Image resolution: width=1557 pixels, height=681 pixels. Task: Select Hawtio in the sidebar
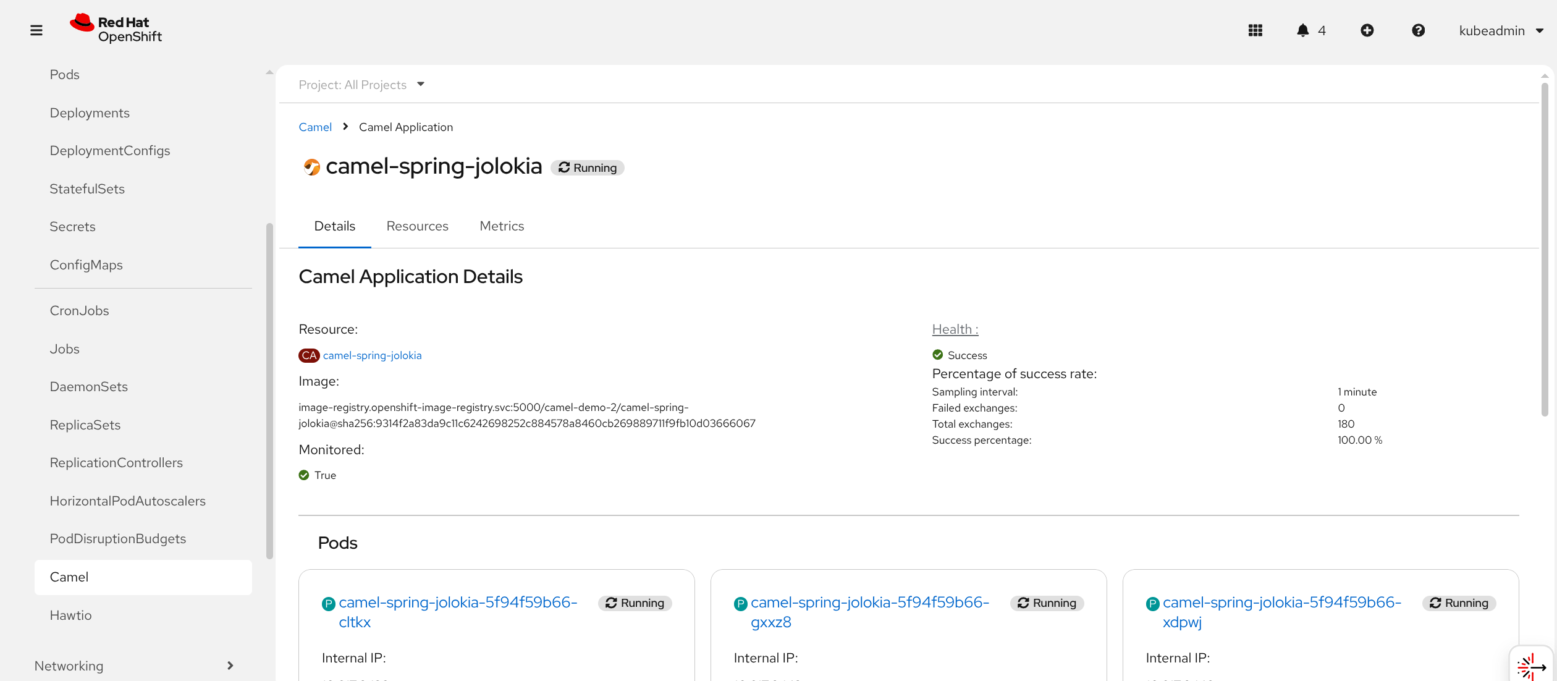tap(70, 615)
